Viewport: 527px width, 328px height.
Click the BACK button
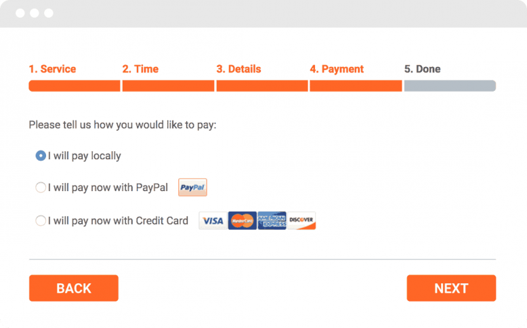[x=74, y=288]
